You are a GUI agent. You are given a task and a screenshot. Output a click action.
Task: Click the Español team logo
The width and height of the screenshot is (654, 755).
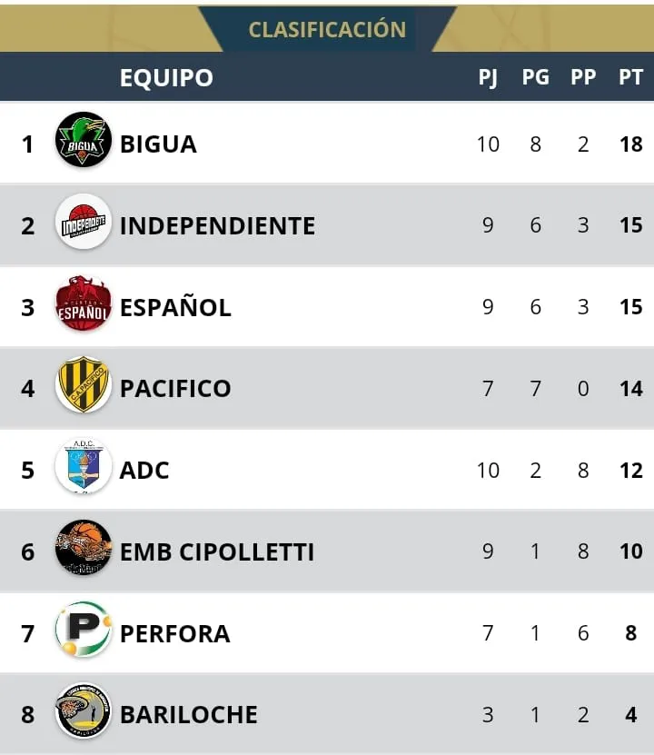click(84, 303)
